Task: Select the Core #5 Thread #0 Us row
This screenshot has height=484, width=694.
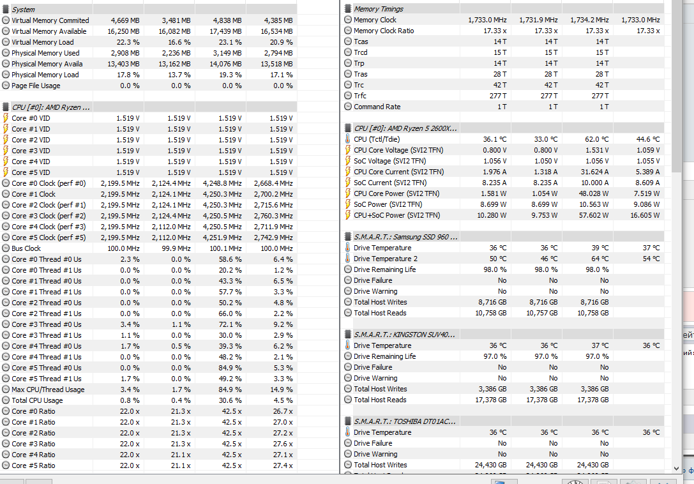Action: click(x=149, y=368)
